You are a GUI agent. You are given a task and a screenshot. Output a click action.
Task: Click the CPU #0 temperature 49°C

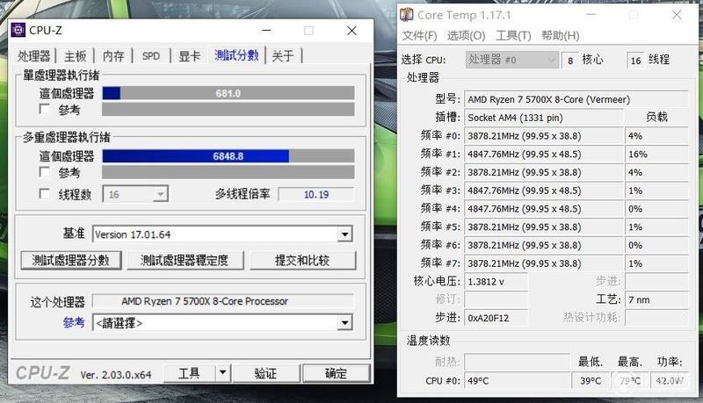tap(517, 381)
